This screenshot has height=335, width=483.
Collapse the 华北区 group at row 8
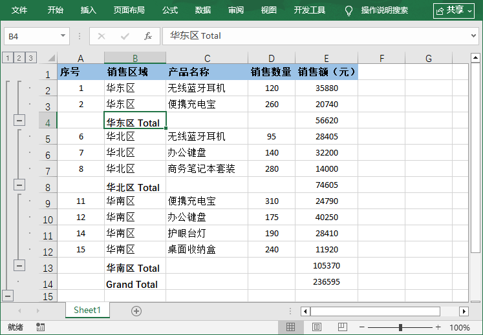point(19,185)
